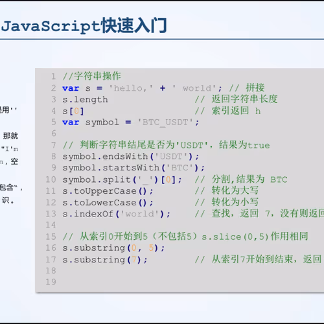
Task: Click the s.indexOf('world') code line
Action: pyautogui.click(x=116, y=214)
